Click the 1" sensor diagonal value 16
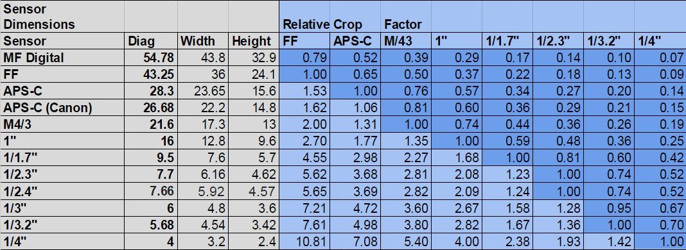686x250 pixels. click(x=151, y=142)
